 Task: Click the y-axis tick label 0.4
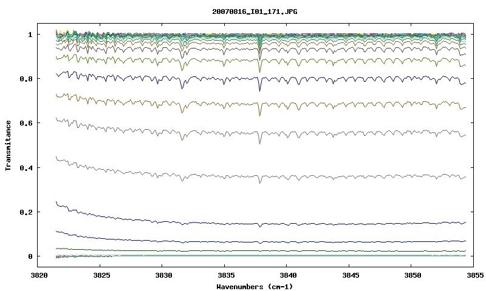(26, 167)
